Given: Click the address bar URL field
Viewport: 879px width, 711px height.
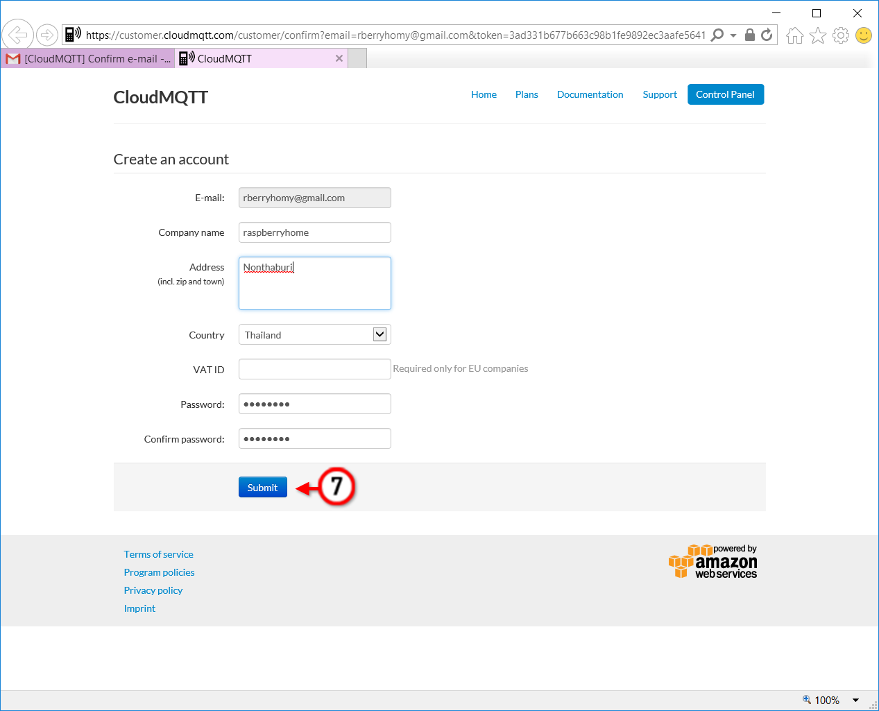Looking at the screenshot, I should tap(395, 35).
